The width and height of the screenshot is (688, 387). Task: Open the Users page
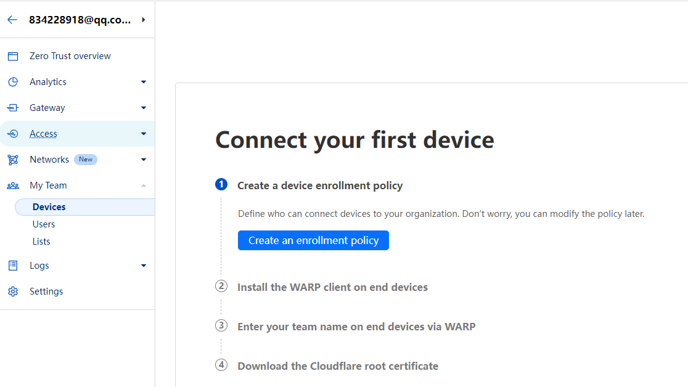[x=44, y=224]
